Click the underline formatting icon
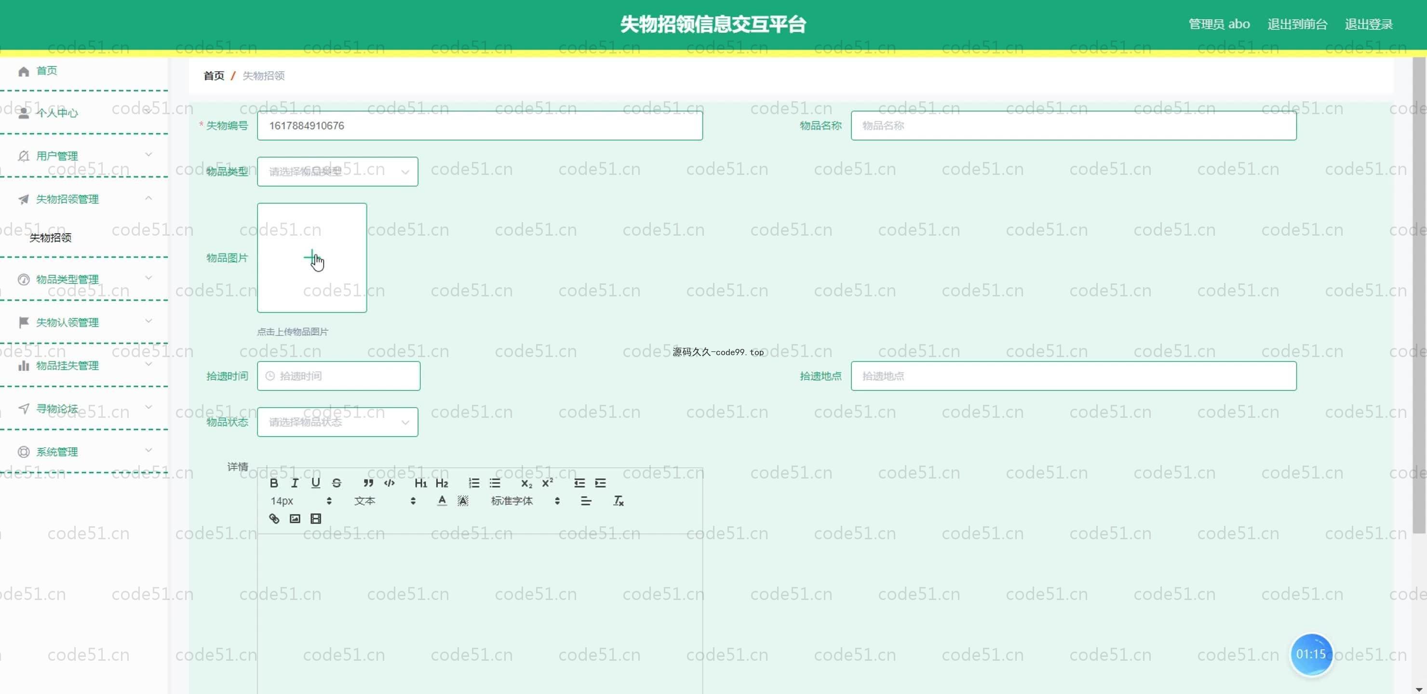The image size is (1427, 694). coord(315,483)
